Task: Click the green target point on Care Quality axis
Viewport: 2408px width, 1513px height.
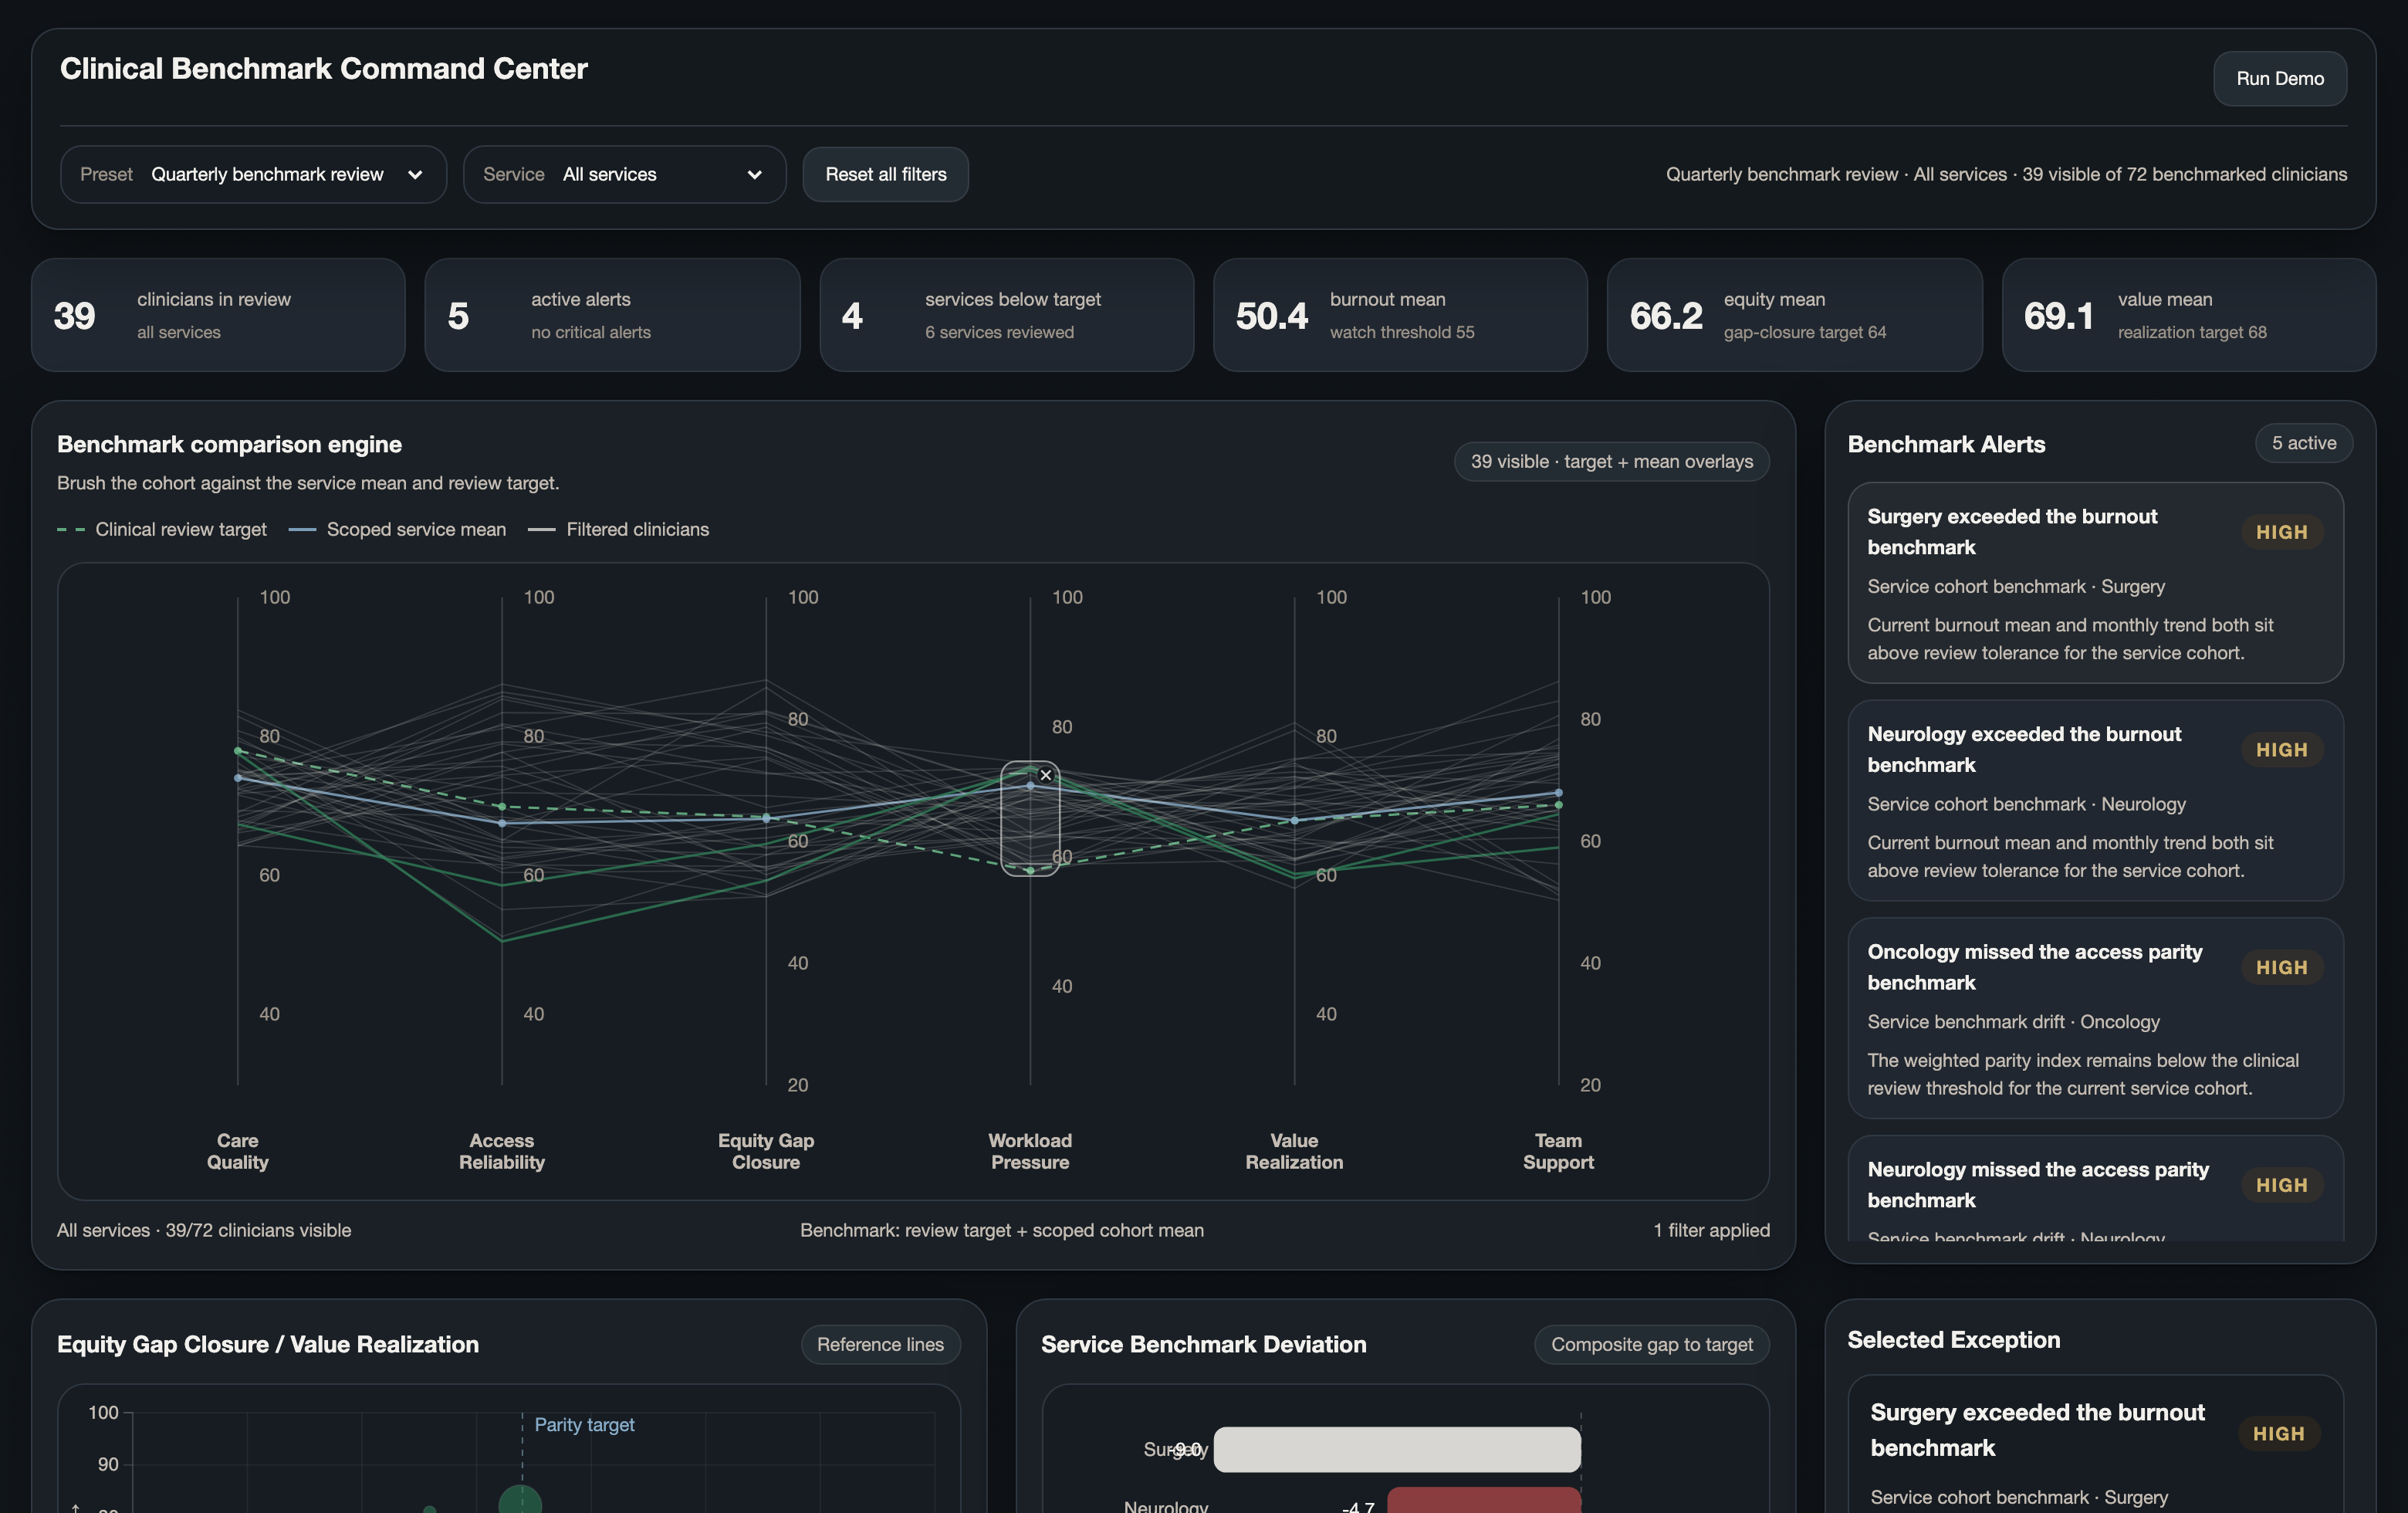Action: 238,750
